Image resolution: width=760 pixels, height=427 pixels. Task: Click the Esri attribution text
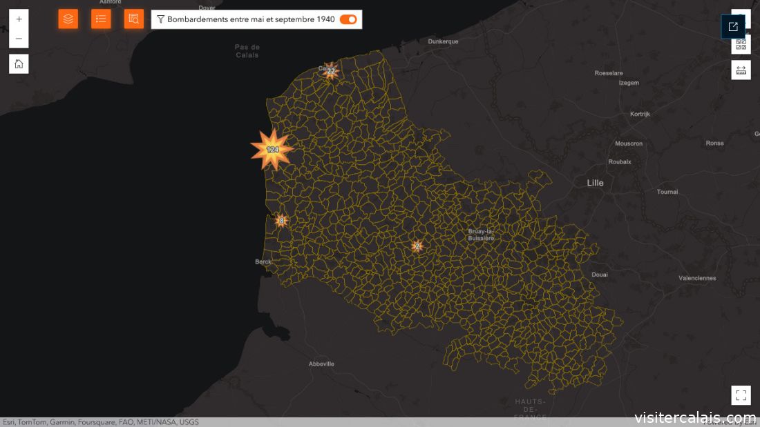click(100, 422)
